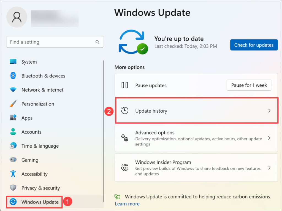Image resolution: width=282 pixels, height=211 pixels.
Task: Click Pause for 1 week button
Action: click(x=249, y=85)
